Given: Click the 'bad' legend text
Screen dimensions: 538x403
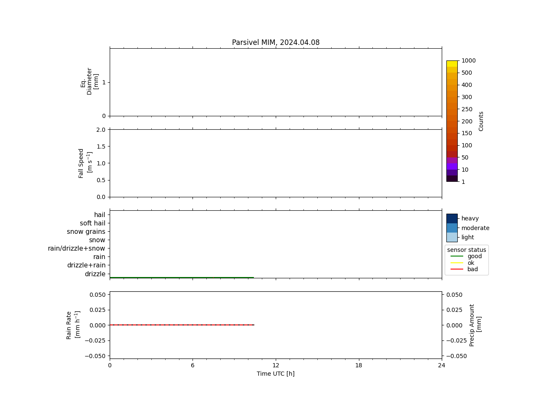Looking at the screenshot, I should [472, 269].
